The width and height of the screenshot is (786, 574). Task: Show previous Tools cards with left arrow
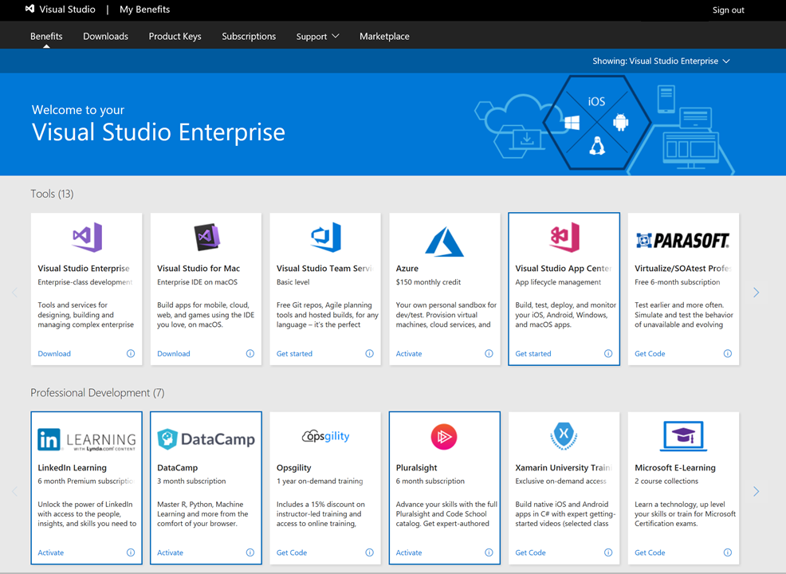(14, 293)
